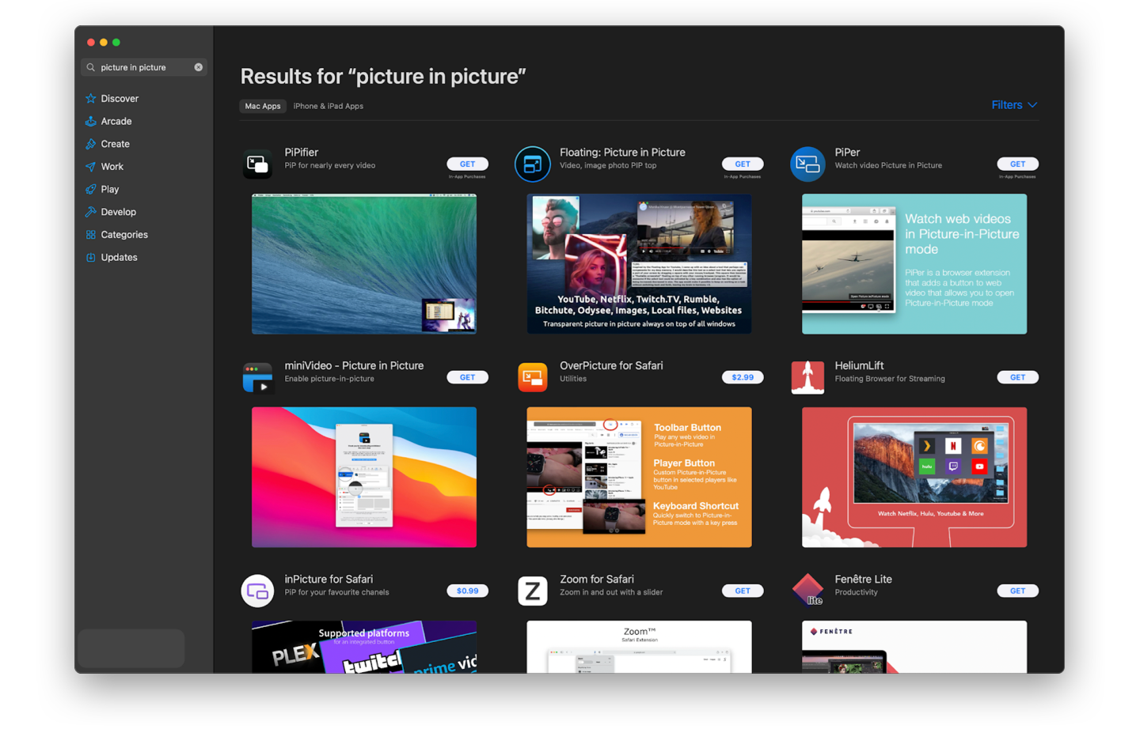This screenshot has height=729, width=1140.
Task: Open the Zoom for Safari app icon
Action: pyautogui.click(x=532, y=591)
